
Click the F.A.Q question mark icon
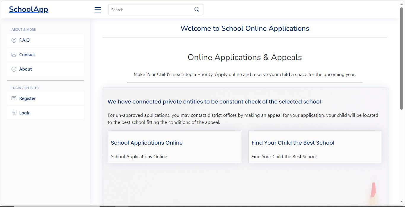point(14,40)
